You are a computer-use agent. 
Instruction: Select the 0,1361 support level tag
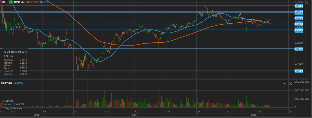[x=299, y=71]
